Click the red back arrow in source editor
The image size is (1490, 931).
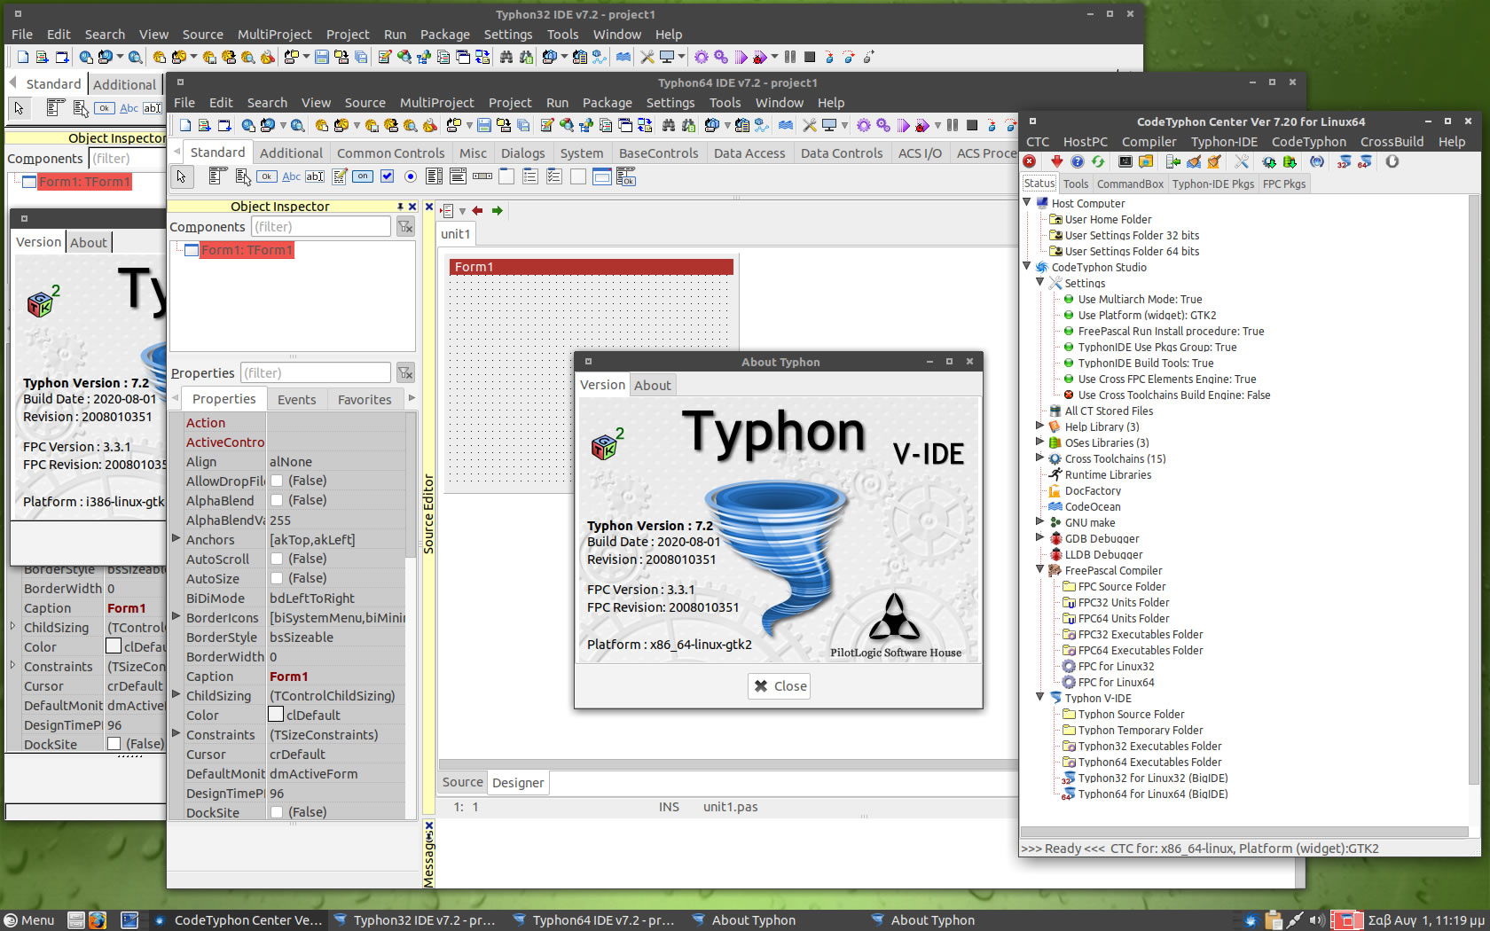tap(477, 210)
